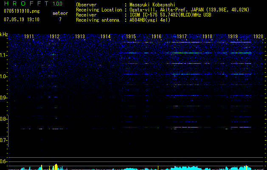267x170 pixels.
Task: Click time marker 1917
Action: point(182,36)
